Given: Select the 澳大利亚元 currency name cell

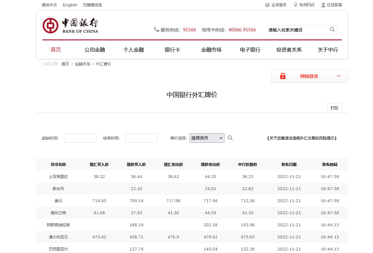Looking at the screenshot, I should point(58,237).
